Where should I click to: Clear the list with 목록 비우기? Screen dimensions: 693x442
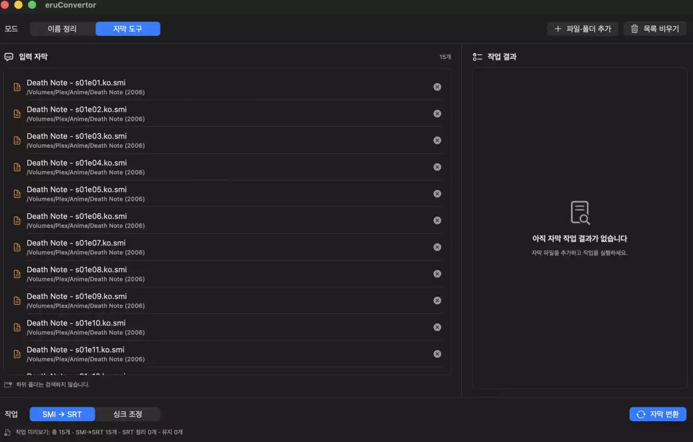click(655, 29)
